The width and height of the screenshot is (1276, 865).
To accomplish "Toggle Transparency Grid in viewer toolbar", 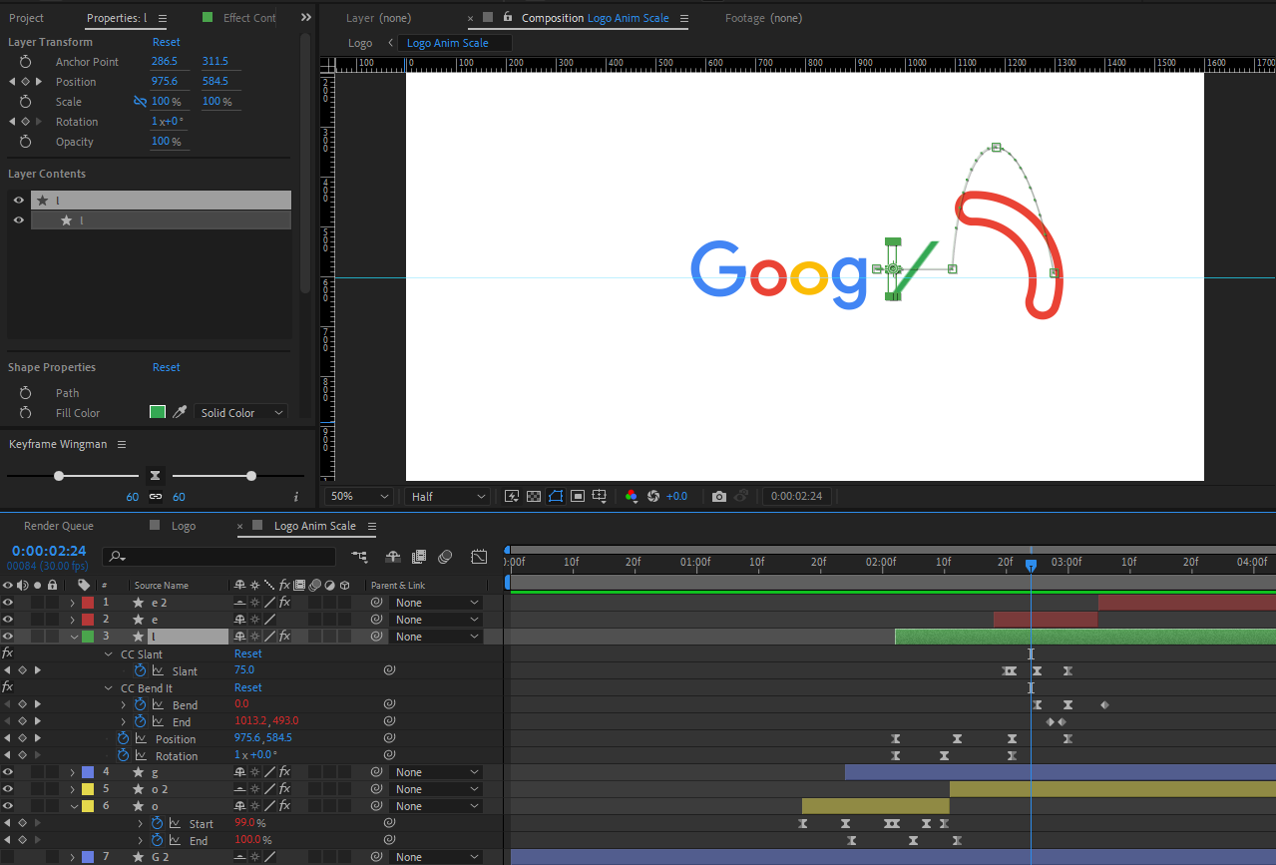I will (x=534, y=496).
